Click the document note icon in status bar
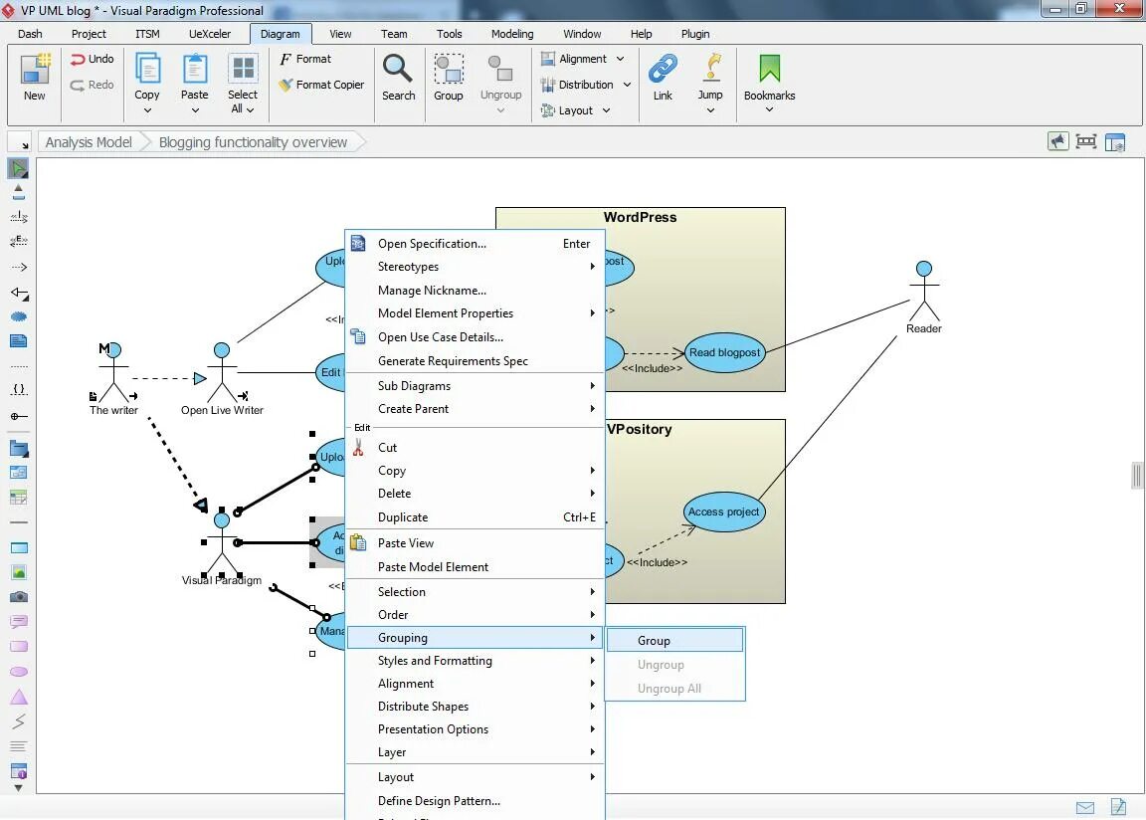Viewport: 1146px width, 820px height. pos(1118,806)
